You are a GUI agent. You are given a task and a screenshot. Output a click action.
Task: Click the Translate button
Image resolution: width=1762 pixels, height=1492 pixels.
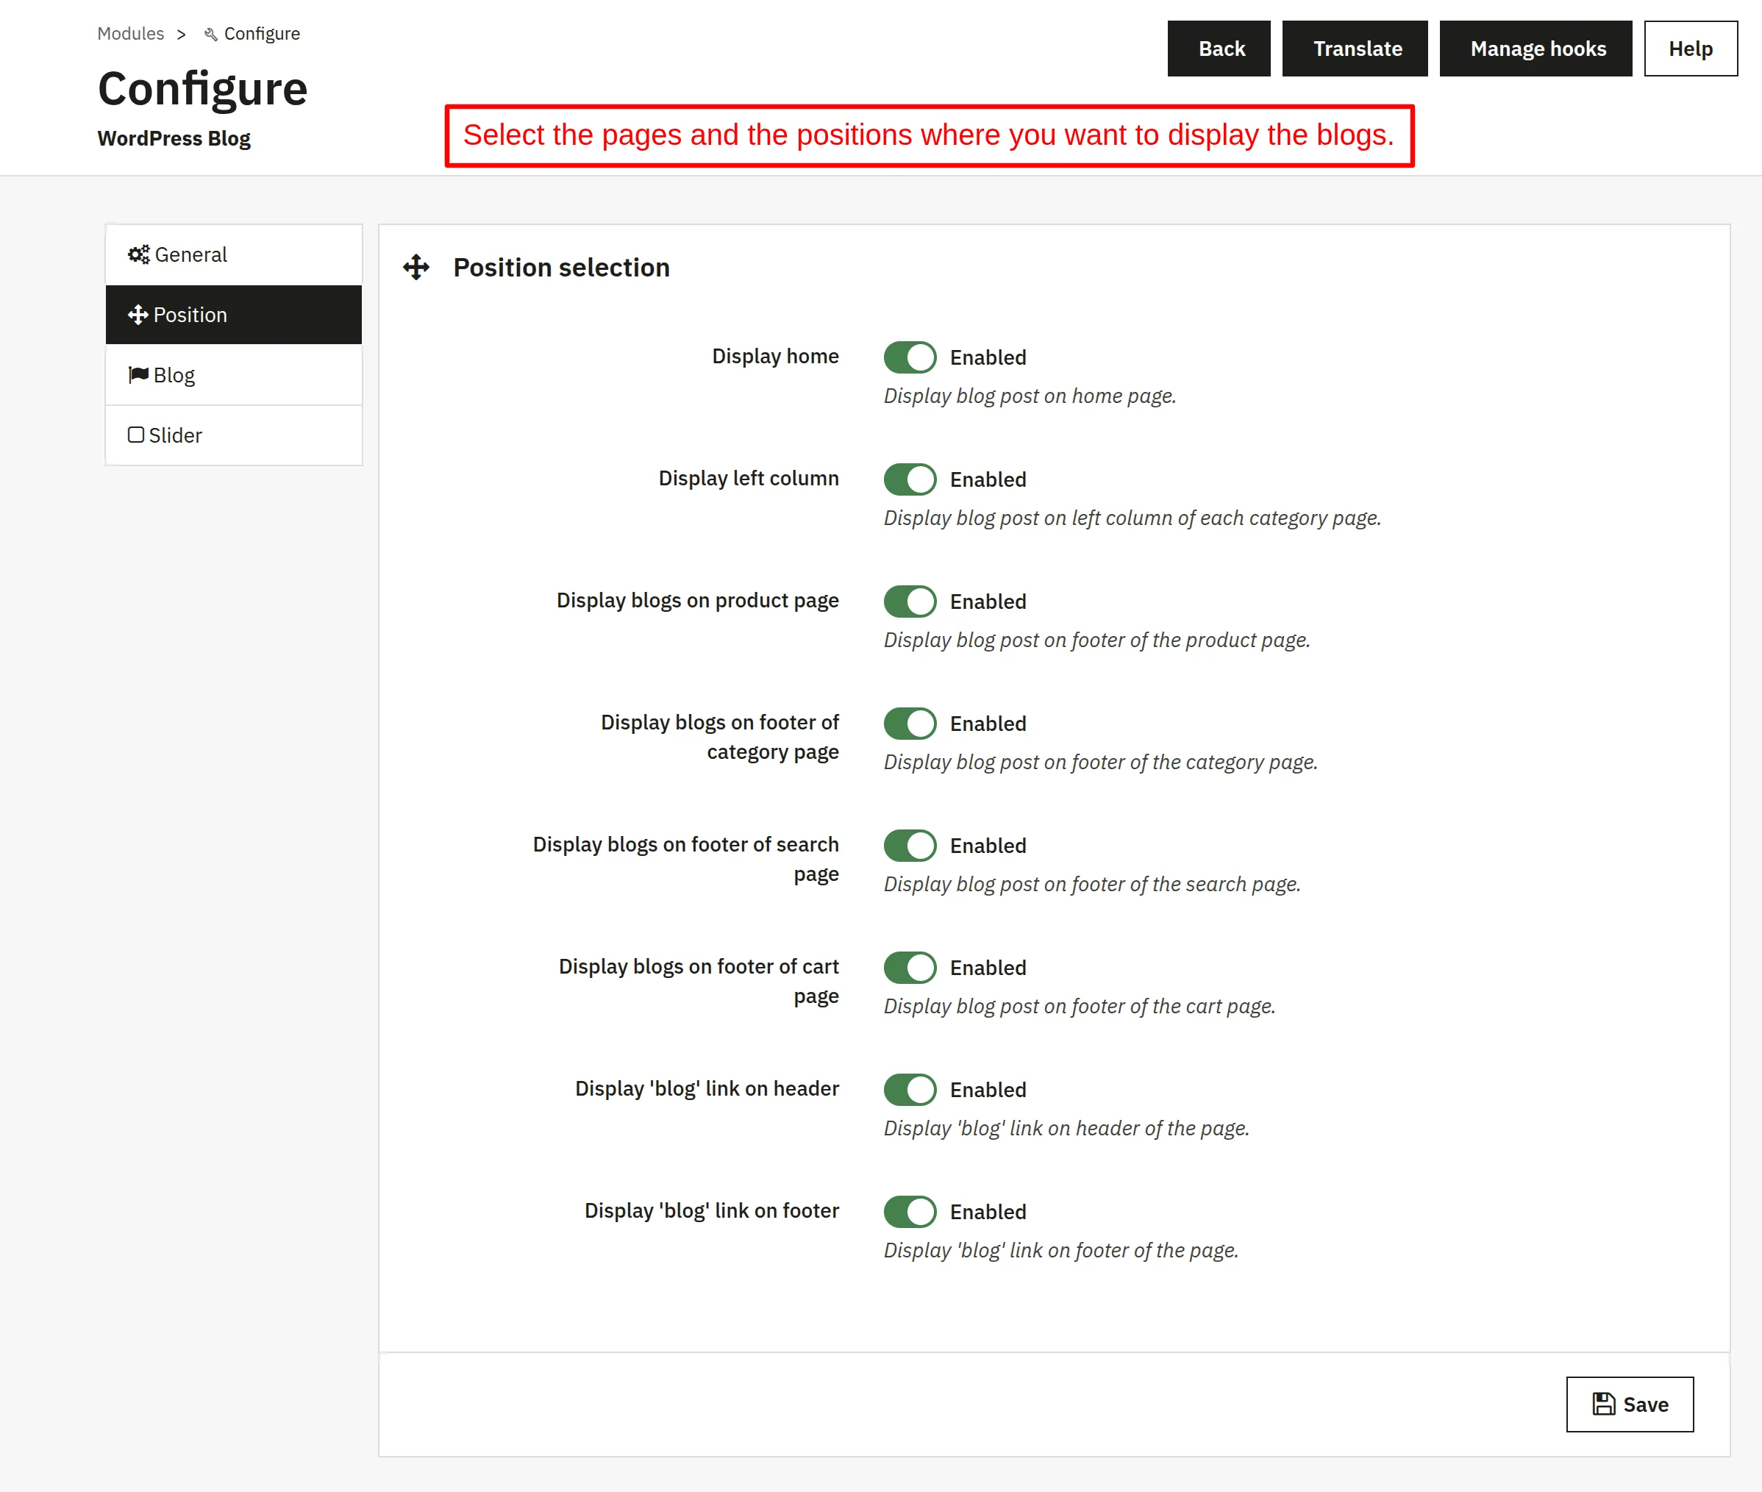pyautogui.click(x=1355, y=49)
